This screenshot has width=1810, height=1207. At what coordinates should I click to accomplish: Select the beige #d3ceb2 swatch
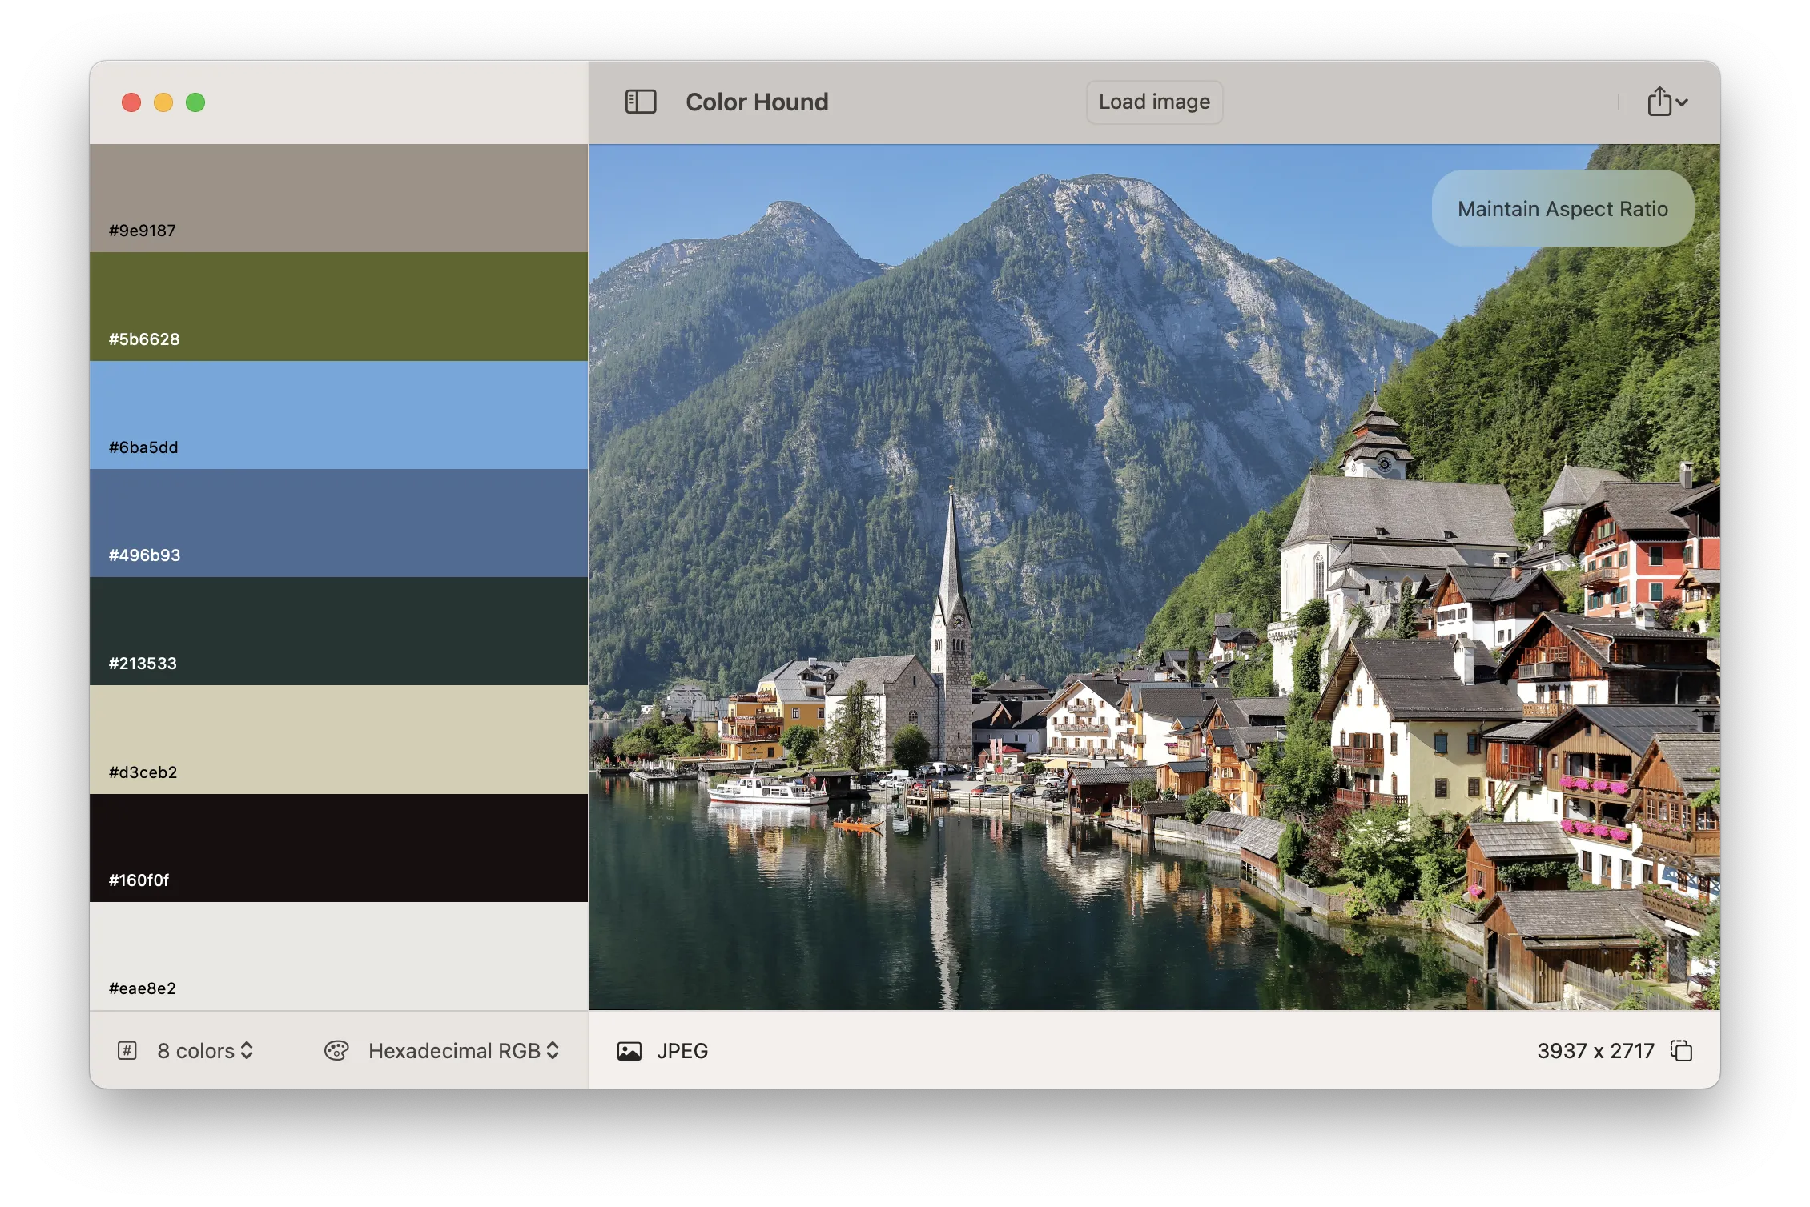click(x=339, y=739)
